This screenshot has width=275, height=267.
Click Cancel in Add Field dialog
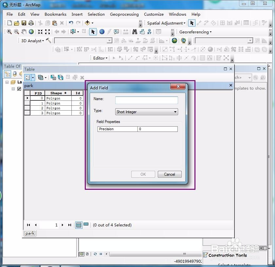(170, 174)
